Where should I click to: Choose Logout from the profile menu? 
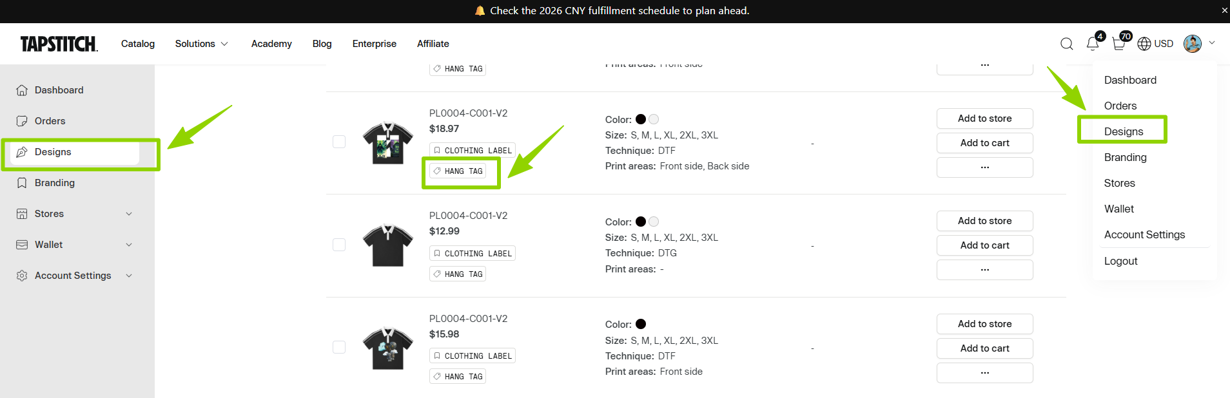(x=1120, y=261)
